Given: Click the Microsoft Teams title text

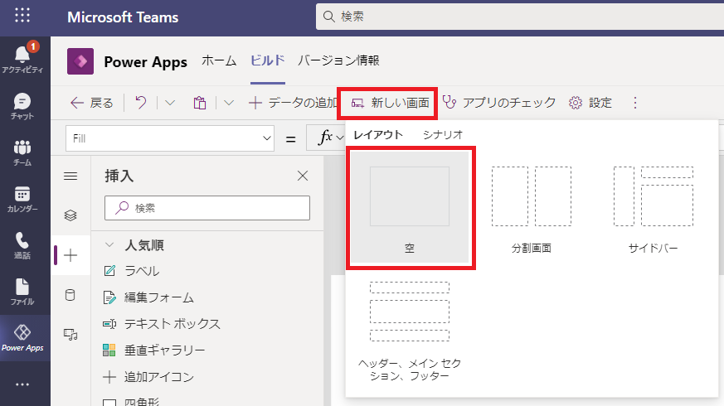Looking at the screenshot, I should pos(123,17).
